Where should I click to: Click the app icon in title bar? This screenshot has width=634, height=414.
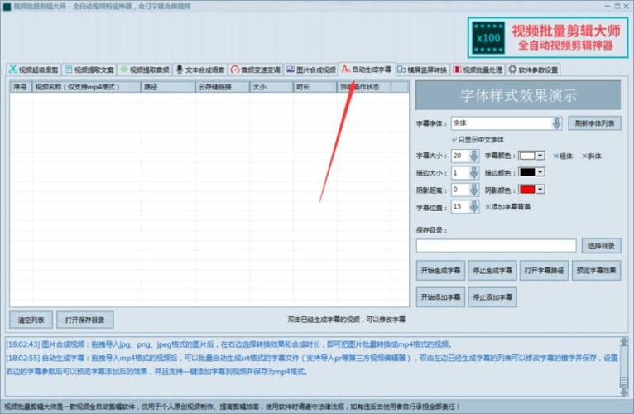[x=7, y=7]
